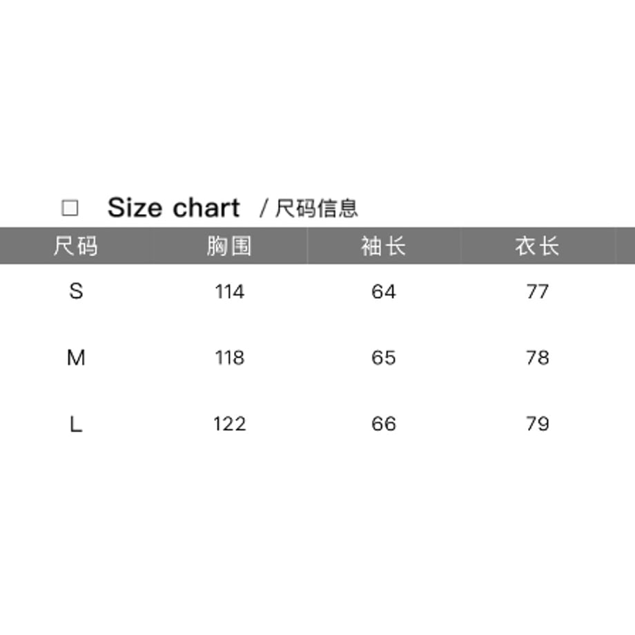Click the sleeve length value 65
The height and width of the screenshot is (635, 635).
(x=384, y=358)
